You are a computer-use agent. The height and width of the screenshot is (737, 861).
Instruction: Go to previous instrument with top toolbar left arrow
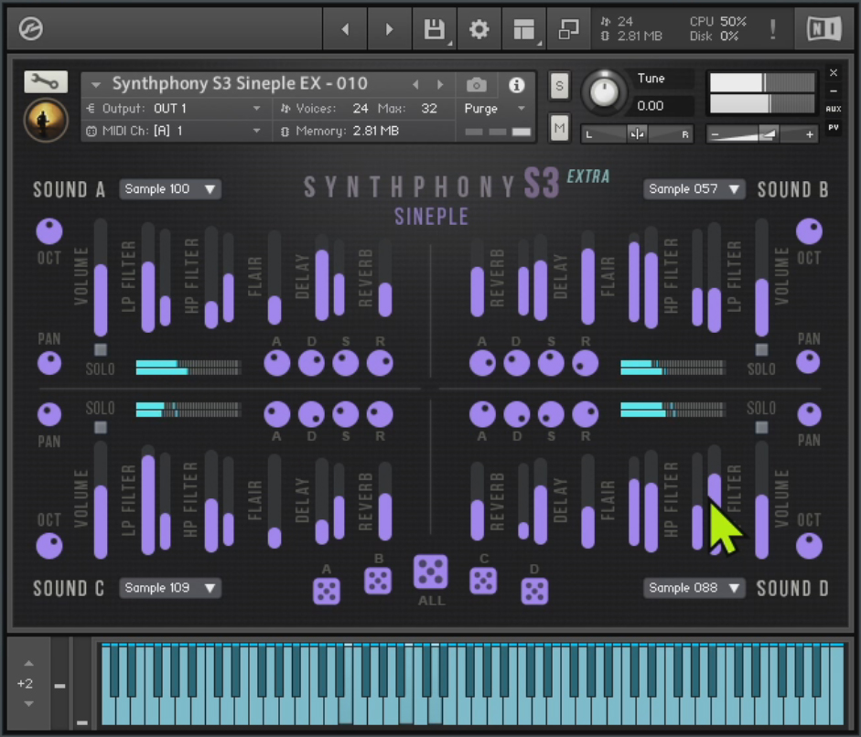345,29
